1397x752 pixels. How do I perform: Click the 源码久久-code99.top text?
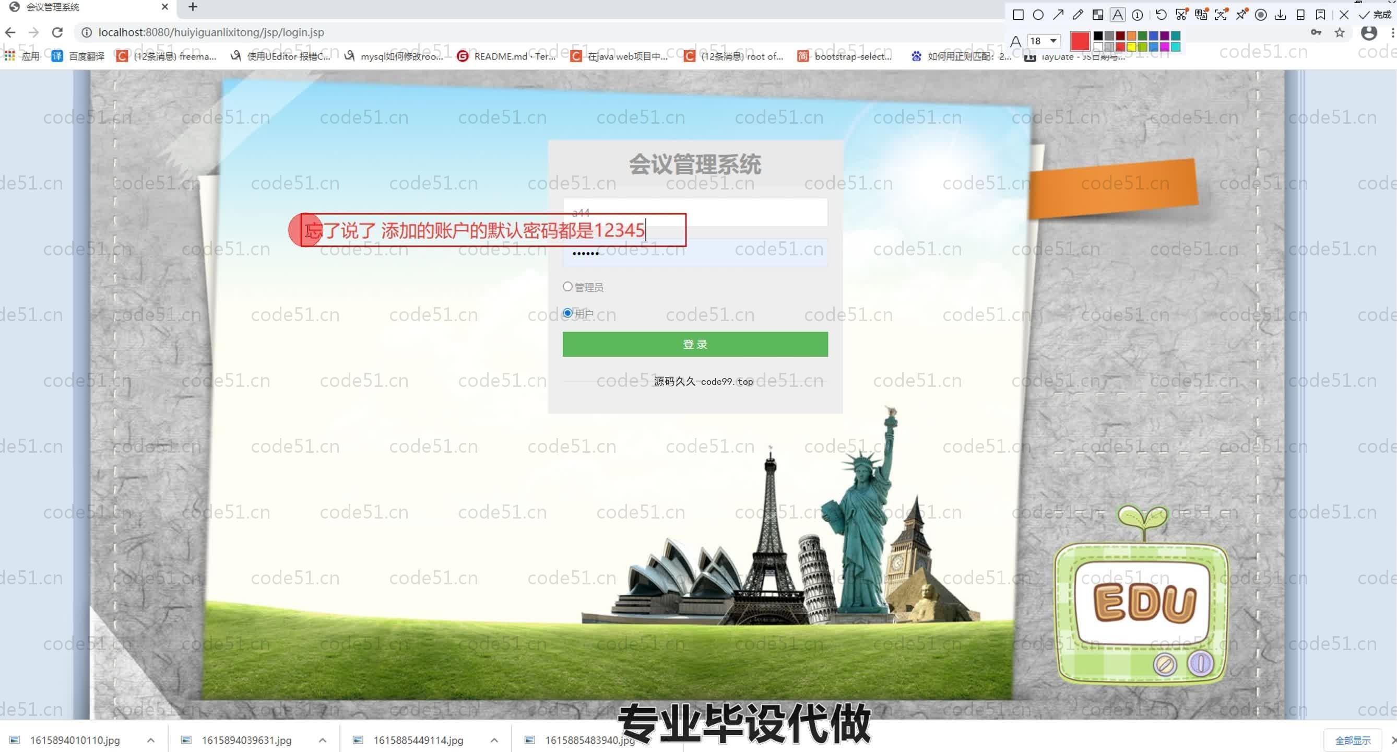click(703, 381)
